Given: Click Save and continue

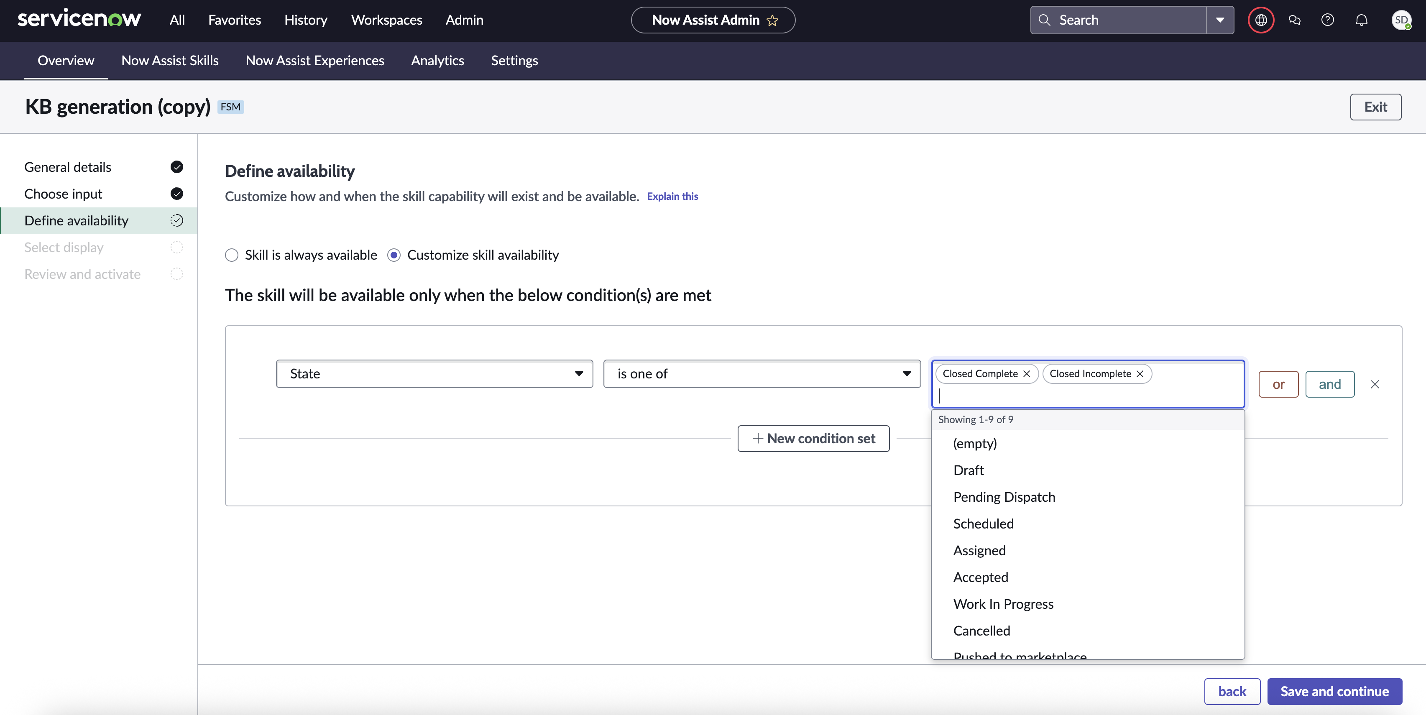Looking at the screenshot, I should click(1334, 691).
